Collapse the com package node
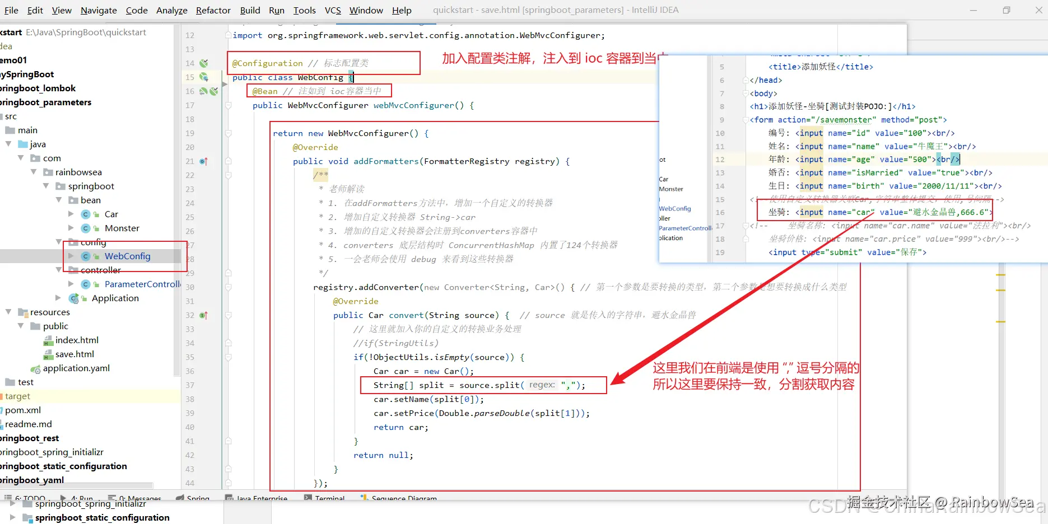The width and height of the screenshot is (1048, 524). [21, 158]
